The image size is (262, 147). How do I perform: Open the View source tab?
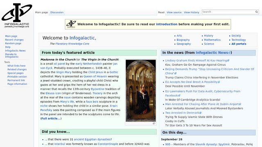coord(174,12)
